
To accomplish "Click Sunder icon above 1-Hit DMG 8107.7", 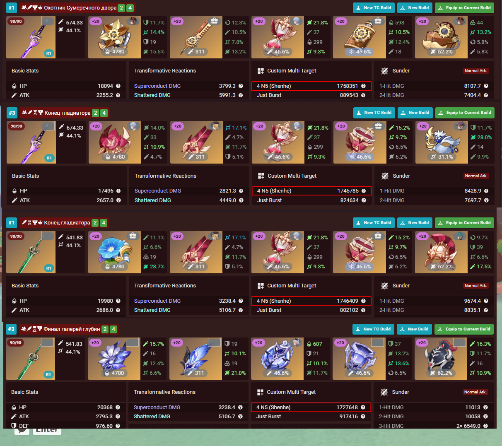I will [x=384, y=71].
